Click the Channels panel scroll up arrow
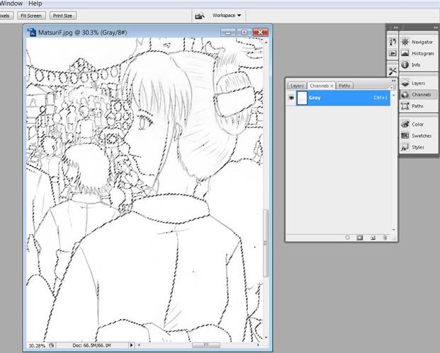The image size is (440, 353). tap(394, 95)
